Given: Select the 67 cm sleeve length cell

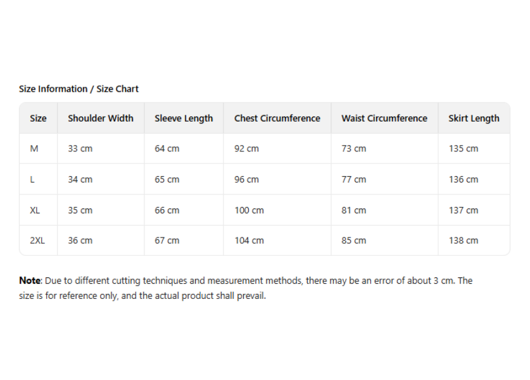Looking at the screenshot, I should click(167, 241).
